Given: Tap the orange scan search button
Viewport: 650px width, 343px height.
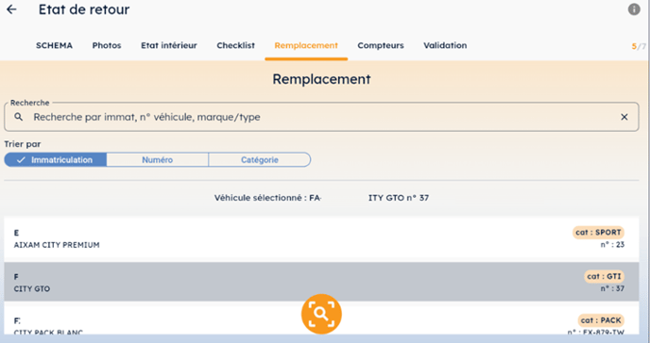Looking at the screenshot, I should (321, 314).
